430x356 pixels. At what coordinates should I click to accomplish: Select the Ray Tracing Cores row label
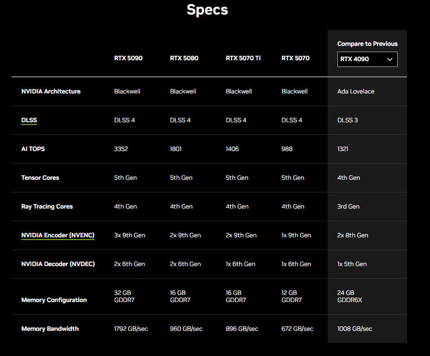tap(47, 206)
